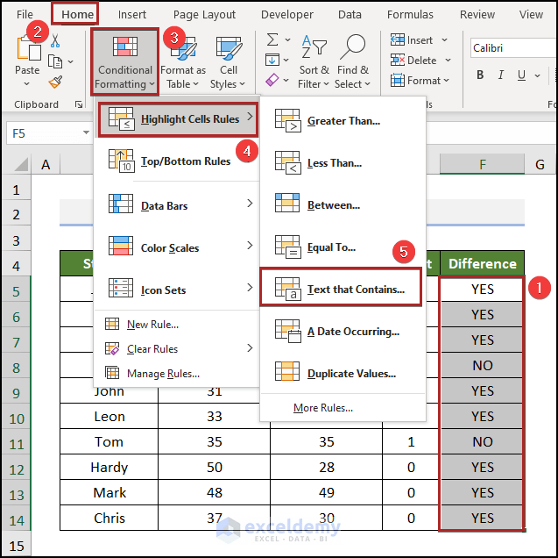The width and height of the screenshot is (558, 558).
Task: Click the Insert cells icon
Action: [x=397, y=39]
